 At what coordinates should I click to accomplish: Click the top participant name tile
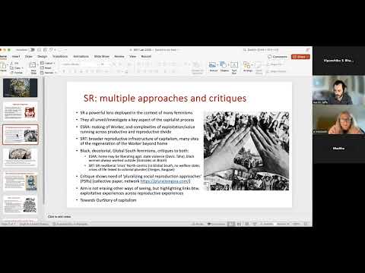point(338,61)
